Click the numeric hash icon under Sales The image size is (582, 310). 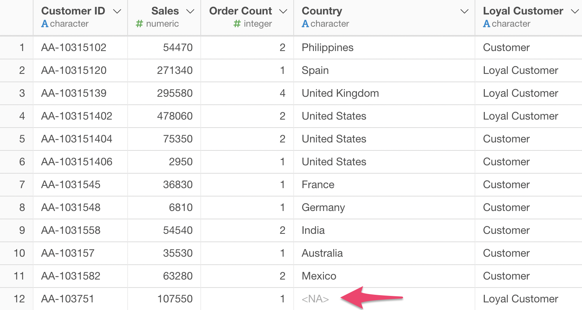tap(139, 24)
